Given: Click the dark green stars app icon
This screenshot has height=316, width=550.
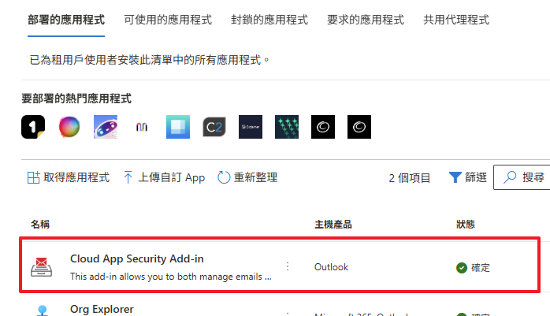Looking at the screenshot, I should [x=287, y=127].
